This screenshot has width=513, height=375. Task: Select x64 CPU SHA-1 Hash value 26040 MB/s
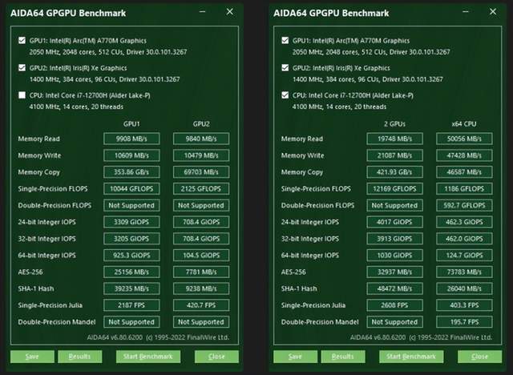click(464, 288)
